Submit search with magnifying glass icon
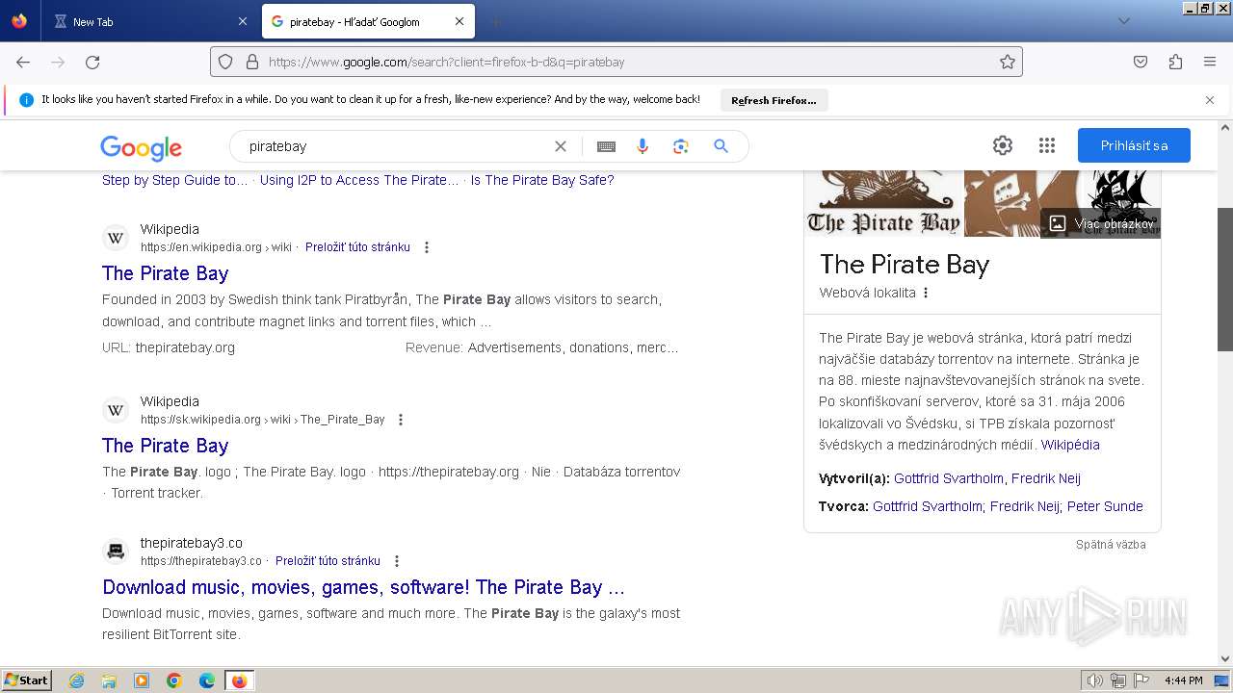The width and height of the screenshot is (1233, 693). pyautogui.click(x=721, y=146)
